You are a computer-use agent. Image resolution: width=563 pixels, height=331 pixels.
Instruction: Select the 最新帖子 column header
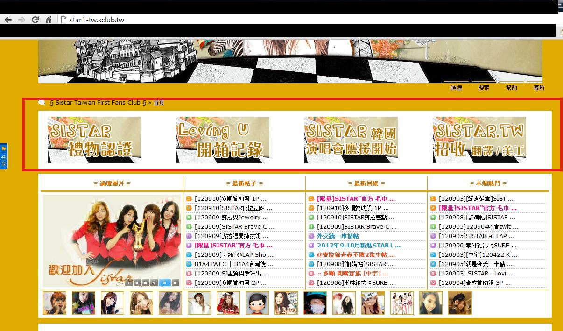[245, 183]
